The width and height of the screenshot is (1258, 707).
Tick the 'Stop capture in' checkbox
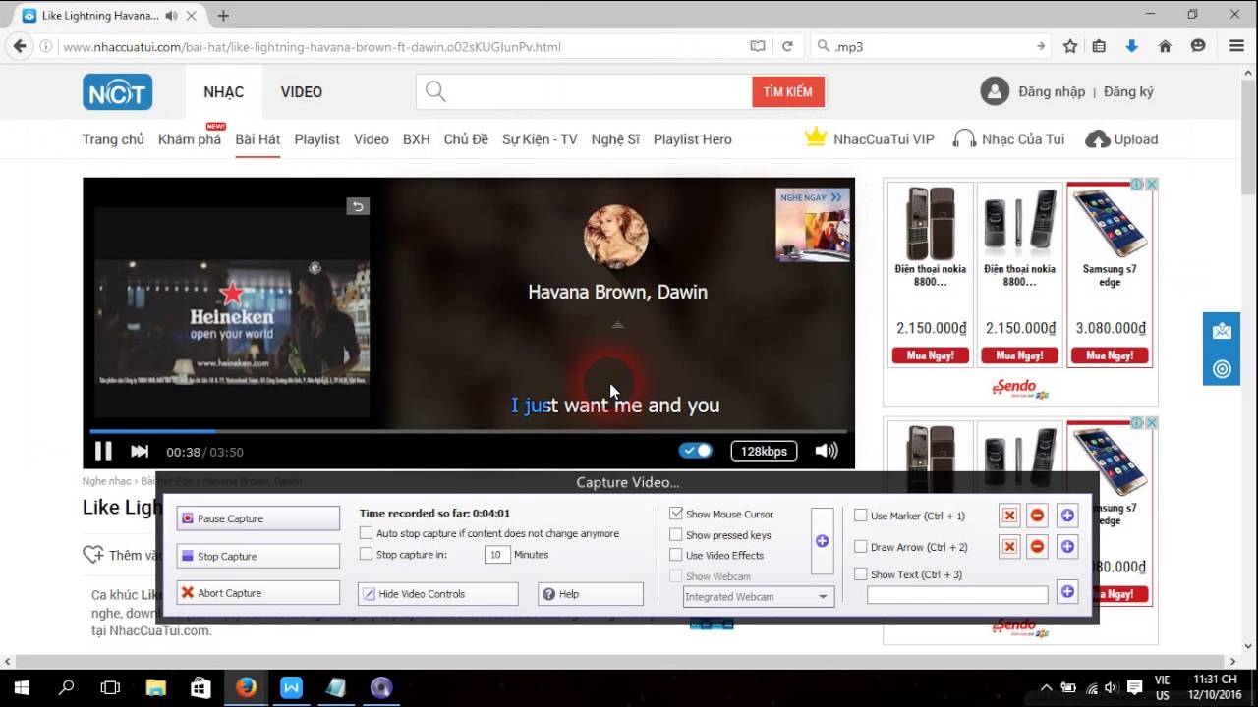[367, 554]
